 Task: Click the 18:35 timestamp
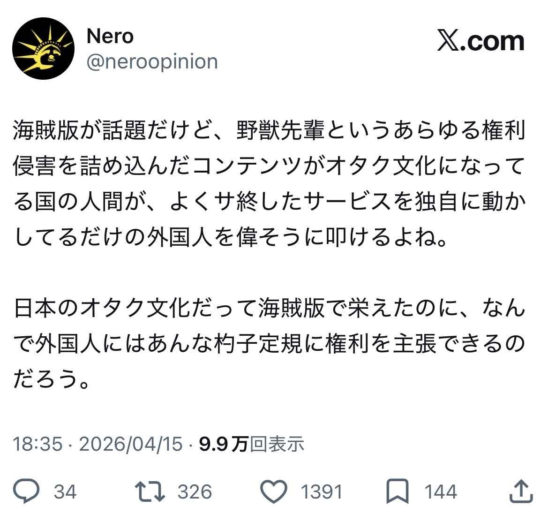tap(38, 444)
